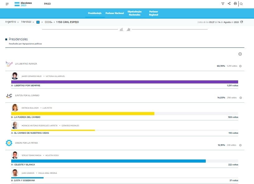The width and height of the screenshot is (254, 184).
Task: Open the search magnifier
Action: click(241, 4)
